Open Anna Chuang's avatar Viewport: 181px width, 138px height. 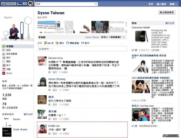(x=42, y=82)
